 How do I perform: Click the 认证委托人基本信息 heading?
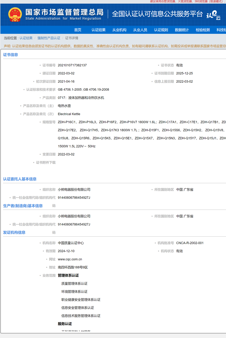click(20, 179)
